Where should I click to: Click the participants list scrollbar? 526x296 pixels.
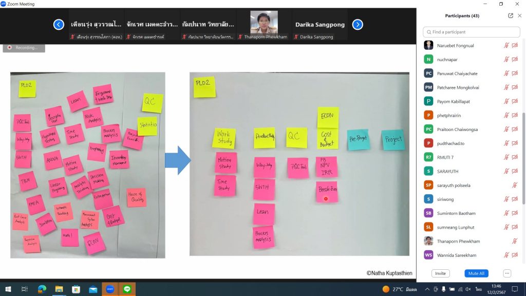[523, 154]
